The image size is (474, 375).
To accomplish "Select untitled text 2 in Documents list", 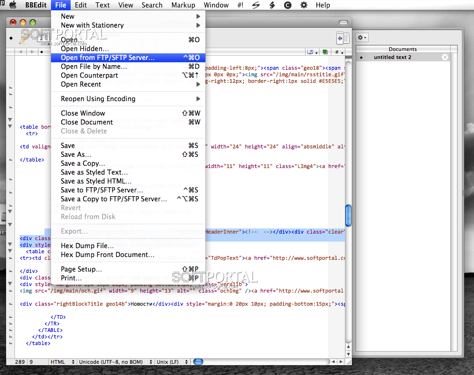I will click(x=392, y=57).
